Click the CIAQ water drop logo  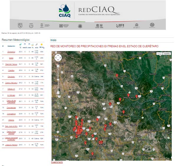point(65,11)
